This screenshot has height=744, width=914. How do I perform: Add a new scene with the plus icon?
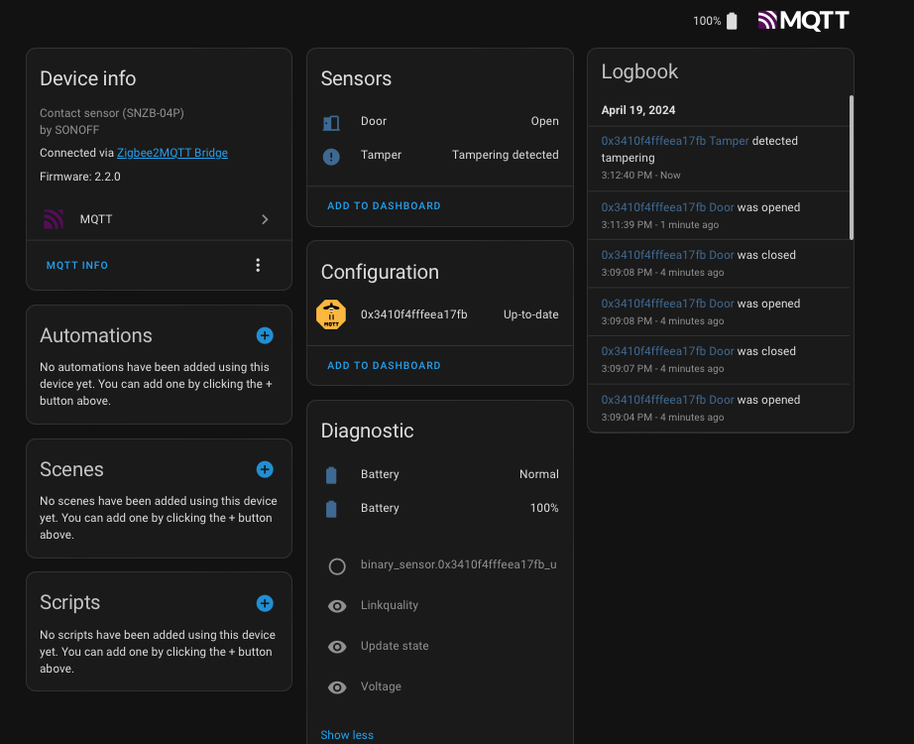point(265,469)
